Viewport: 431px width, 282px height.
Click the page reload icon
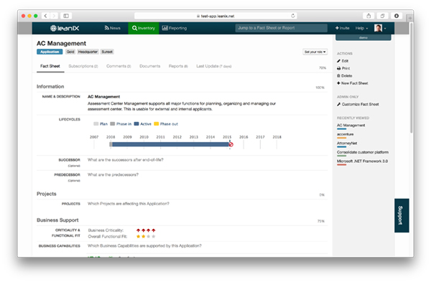click(293, 16)
